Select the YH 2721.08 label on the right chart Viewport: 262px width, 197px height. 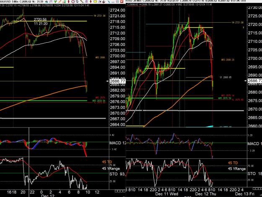click(x=238, y=22)
